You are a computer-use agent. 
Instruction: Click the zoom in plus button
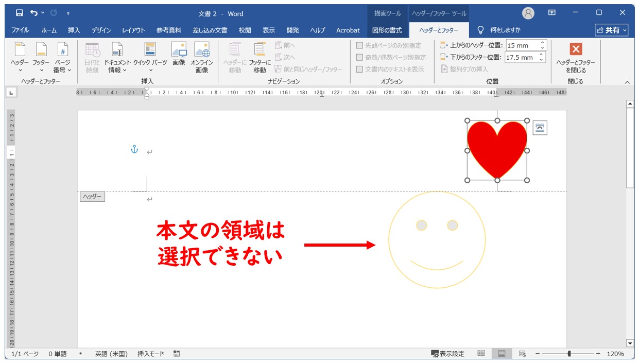(x=598, y=354)
